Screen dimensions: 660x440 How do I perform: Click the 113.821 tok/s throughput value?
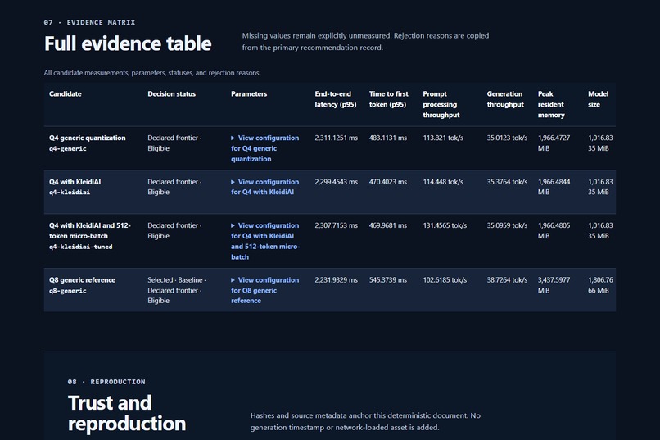coord(443,138)
